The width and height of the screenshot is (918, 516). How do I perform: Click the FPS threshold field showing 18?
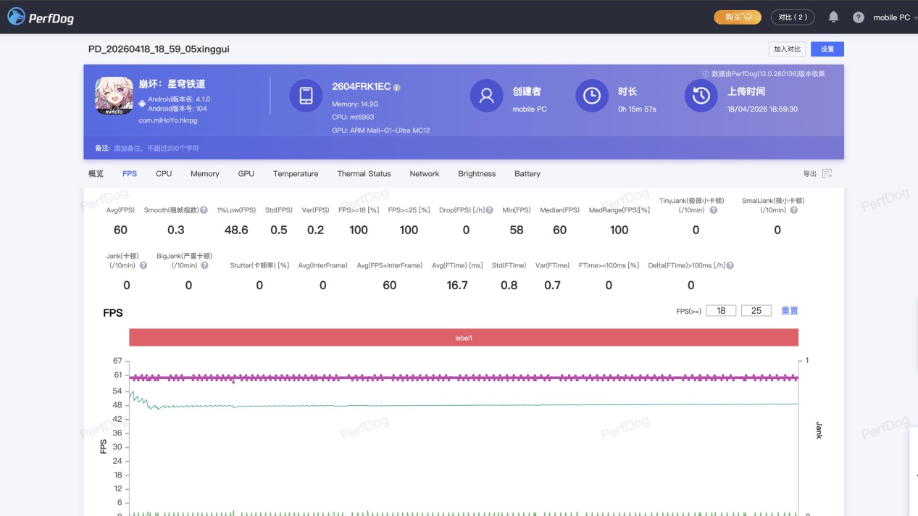tap(721, 310)
